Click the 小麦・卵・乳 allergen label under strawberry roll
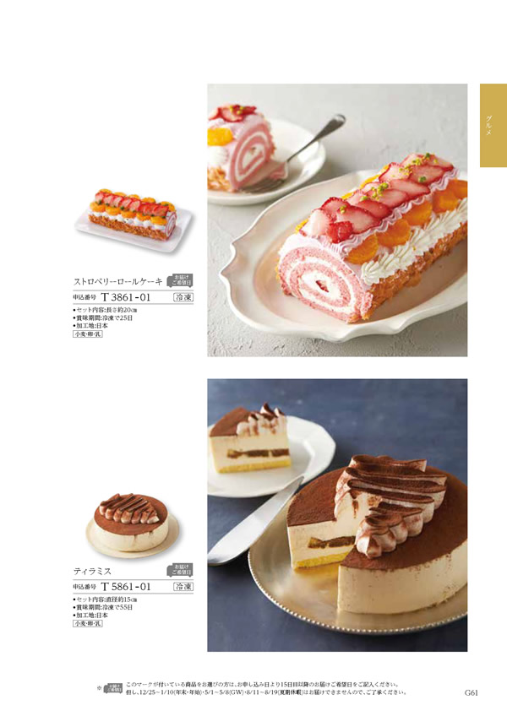Screen dimensions: 507x716 click(88, 334)
